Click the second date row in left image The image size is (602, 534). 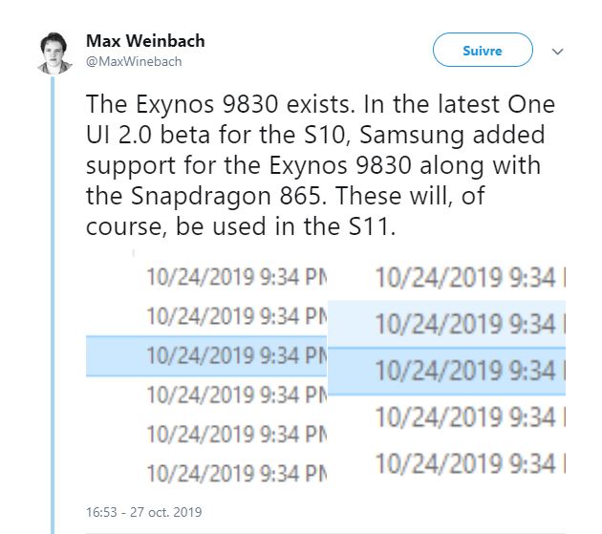click(235, 317)
